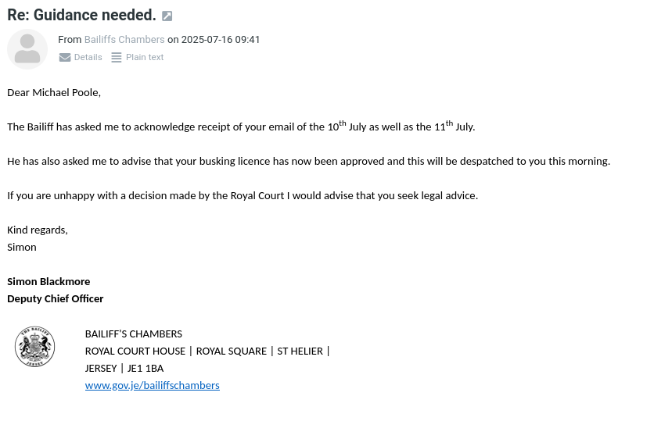Expand the message header Details

click(88, 58)
